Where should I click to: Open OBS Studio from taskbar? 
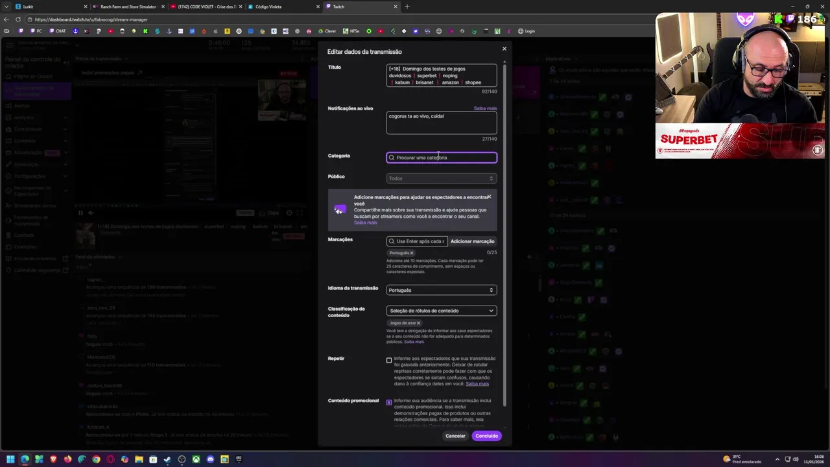(182, 459)
